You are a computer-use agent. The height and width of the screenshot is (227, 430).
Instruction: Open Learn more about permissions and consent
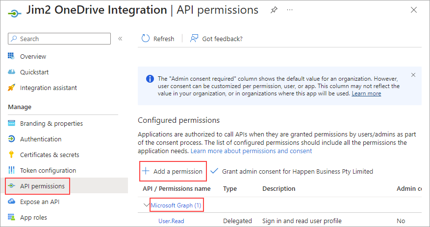251,151
